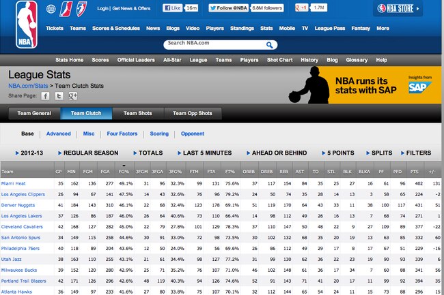Screen dimensions: 444x295
Task: Follow the NBA.com/Stats breadcrumb link
Action: coord(28,86)
